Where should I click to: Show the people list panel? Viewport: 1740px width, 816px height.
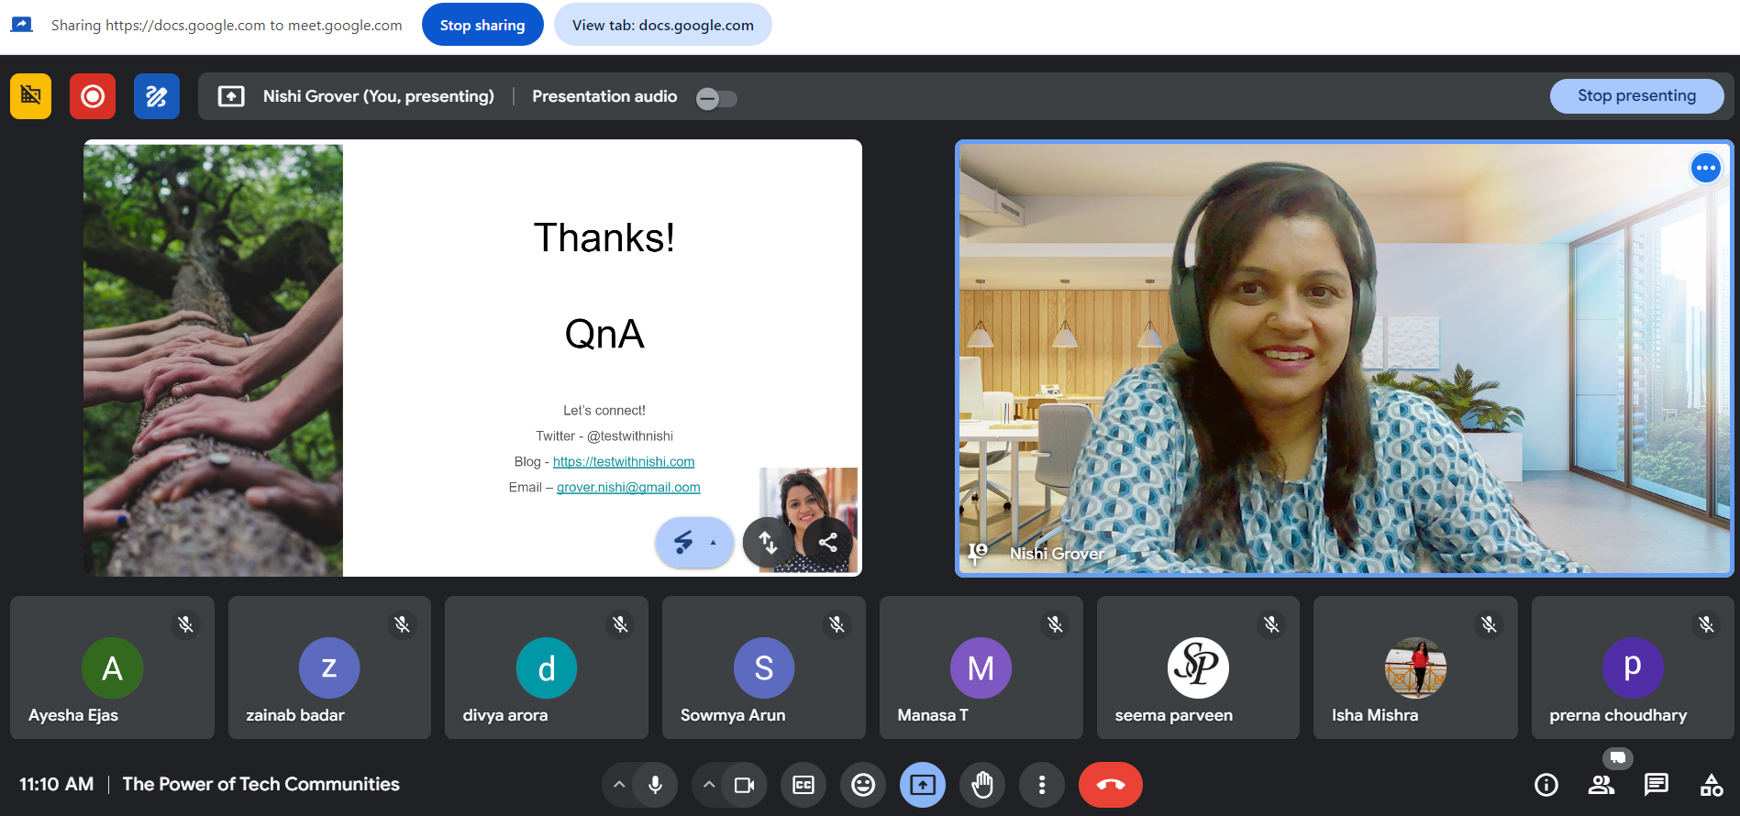coord(1601,785)
